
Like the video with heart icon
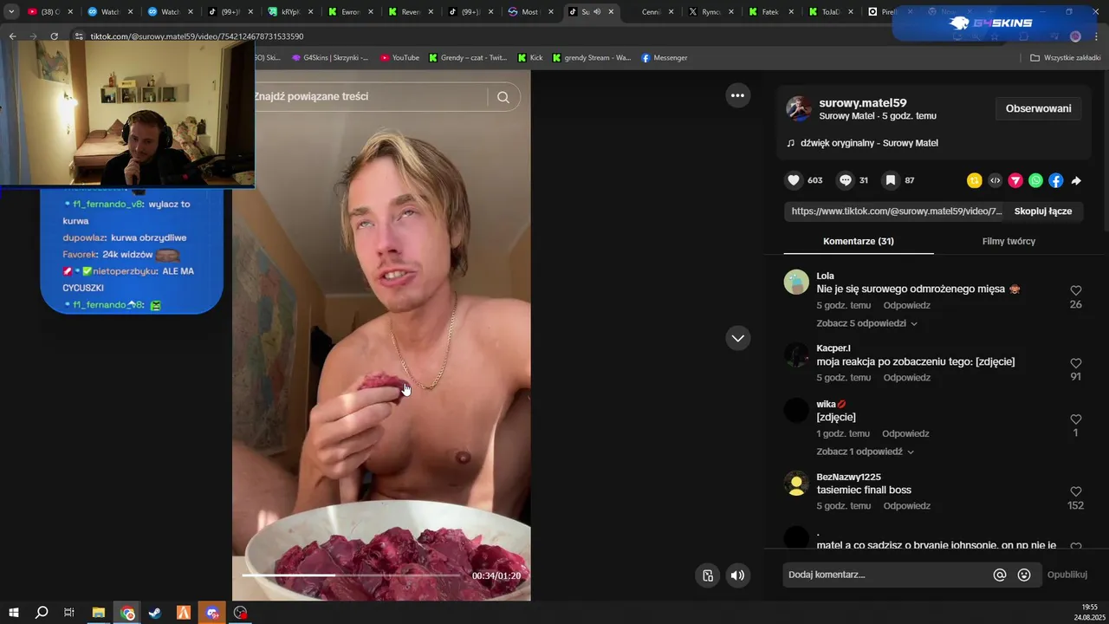click(x=794, y=180)
